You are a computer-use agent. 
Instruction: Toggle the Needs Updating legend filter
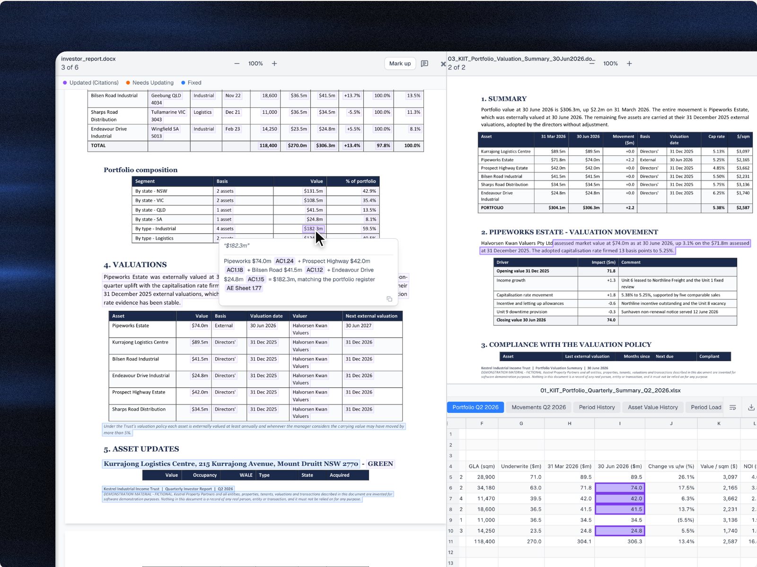[x=150, y=83]
